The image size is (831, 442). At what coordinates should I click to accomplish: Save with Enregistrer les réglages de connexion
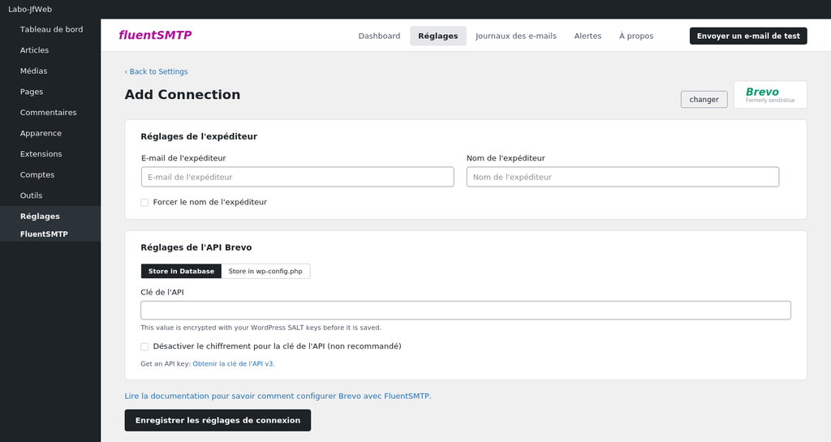click(217, 420)
